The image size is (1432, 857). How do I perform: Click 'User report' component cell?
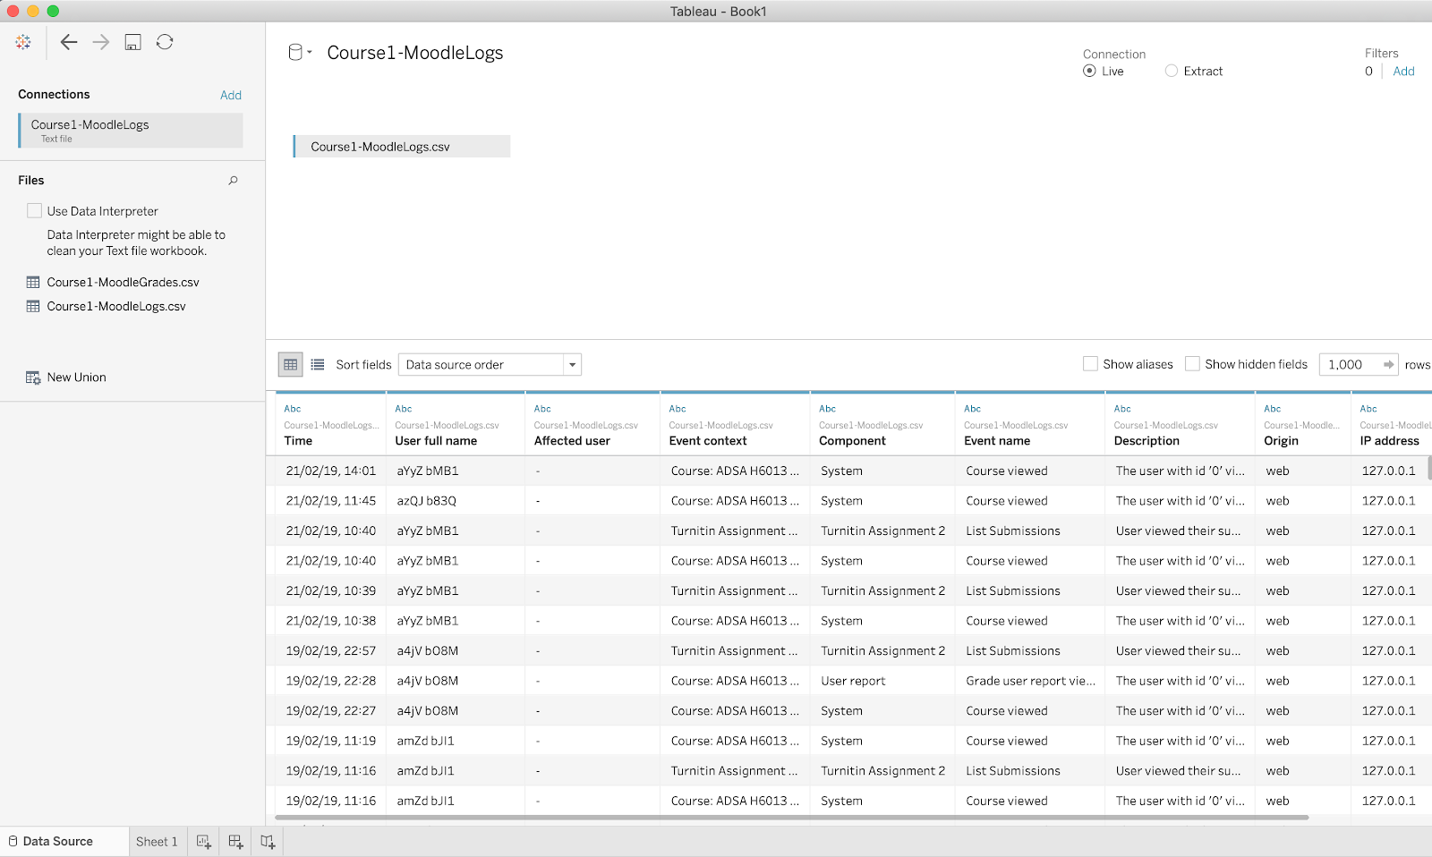[x=853, y=681]
